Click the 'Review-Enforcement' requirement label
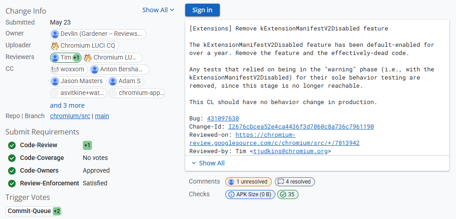 (50, 183)
